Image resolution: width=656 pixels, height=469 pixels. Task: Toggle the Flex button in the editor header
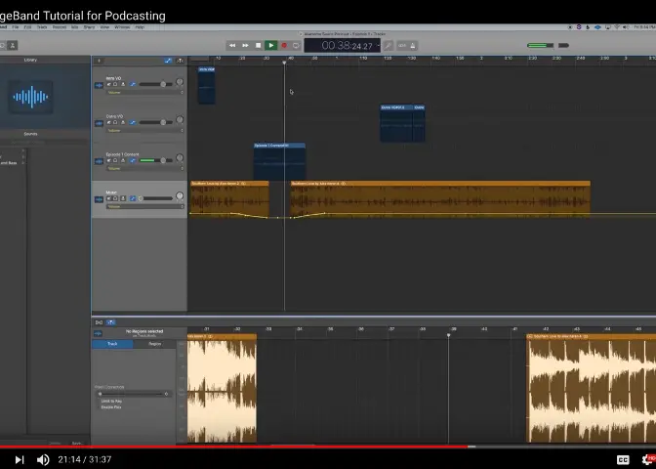click(x=100, y=322)
